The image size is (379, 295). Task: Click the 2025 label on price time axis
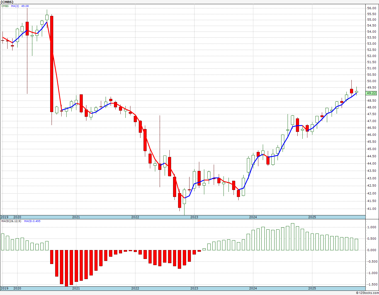click(312, 217)
